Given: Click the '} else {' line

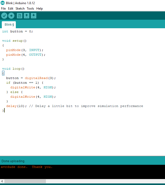Looking at the screenshot, I should [x=15, y=92].
